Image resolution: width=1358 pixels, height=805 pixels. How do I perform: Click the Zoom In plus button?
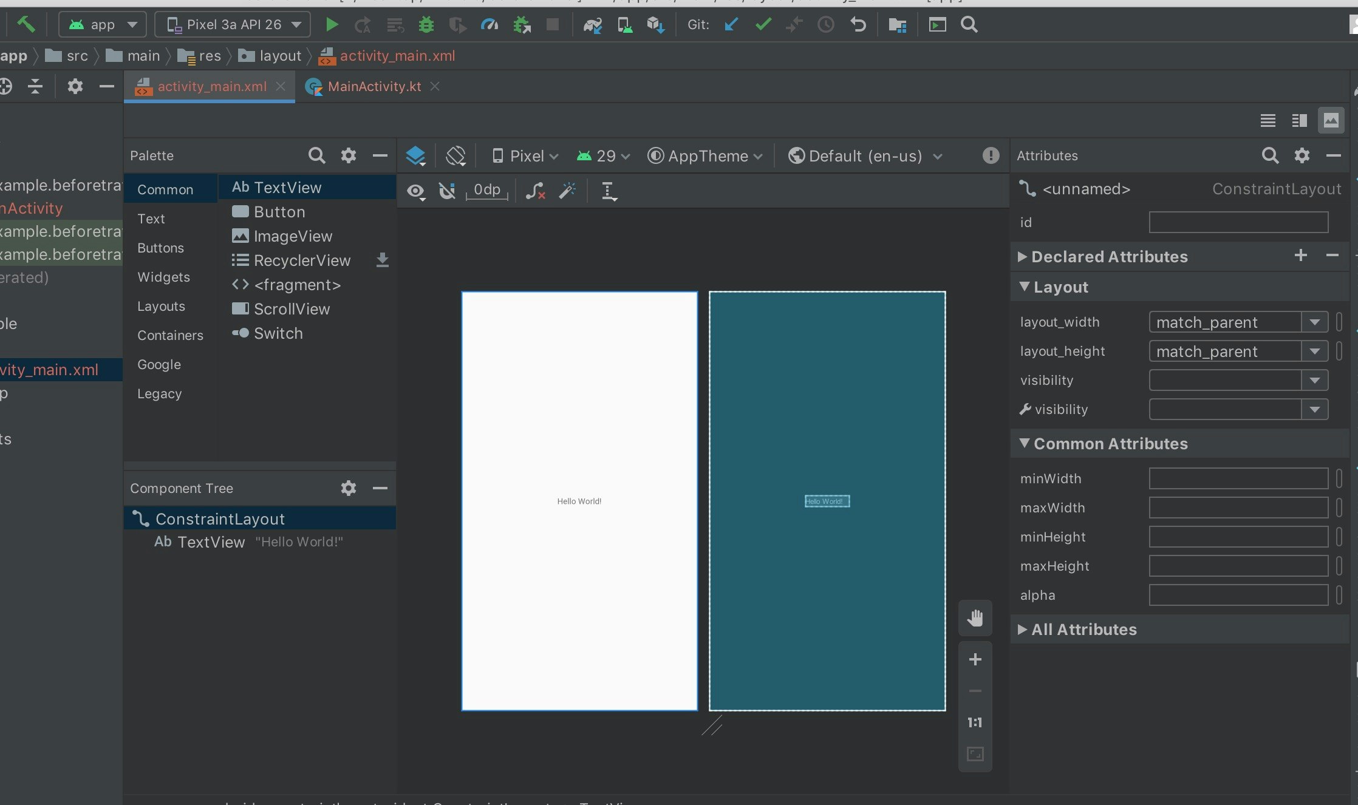pyautogui.click(x=975, y=659)
